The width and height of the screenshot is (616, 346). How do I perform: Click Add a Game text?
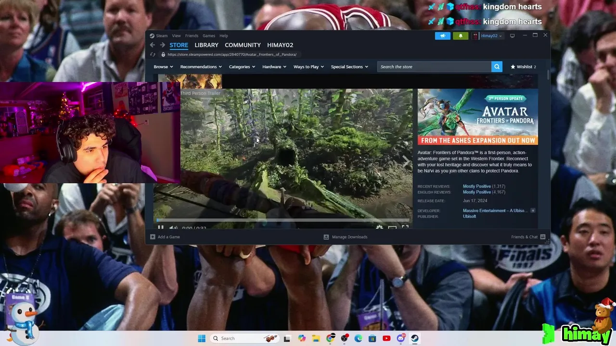(x=169, y=237)
